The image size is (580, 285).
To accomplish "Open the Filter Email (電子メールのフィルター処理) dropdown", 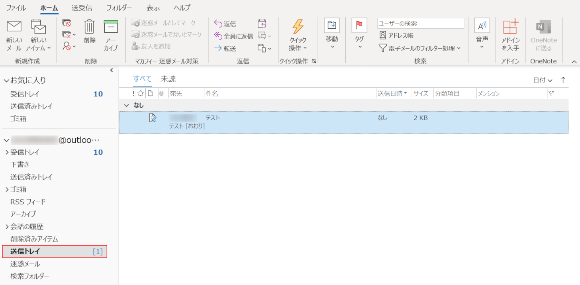I will tap(419, 48).
